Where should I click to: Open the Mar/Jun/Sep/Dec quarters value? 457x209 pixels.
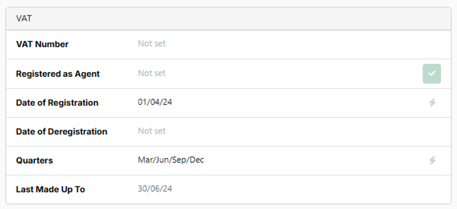pos(171,160)
